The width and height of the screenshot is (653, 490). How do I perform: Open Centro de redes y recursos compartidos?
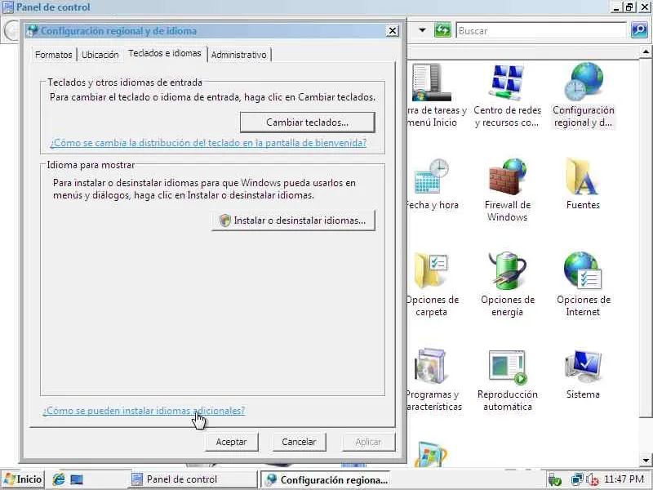pyautogui.click(x=507, y=96)
